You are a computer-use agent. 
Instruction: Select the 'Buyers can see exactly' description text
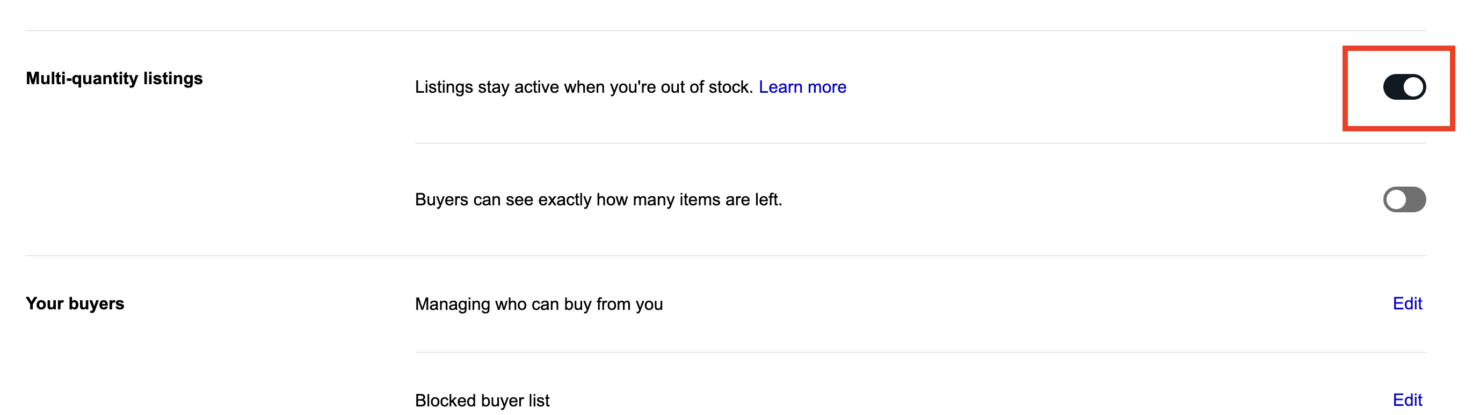[x=598, y=199]
